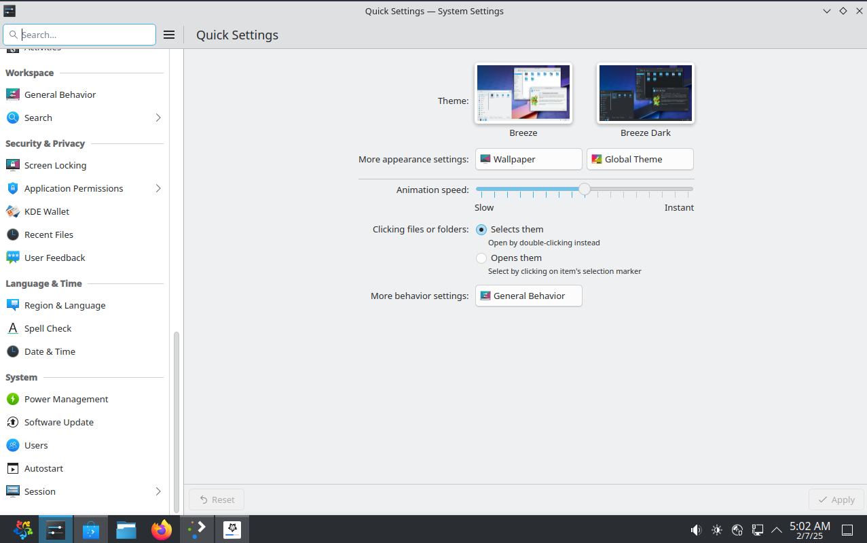
Task: Click Date & Time clock icon
Action: [13, 351]
